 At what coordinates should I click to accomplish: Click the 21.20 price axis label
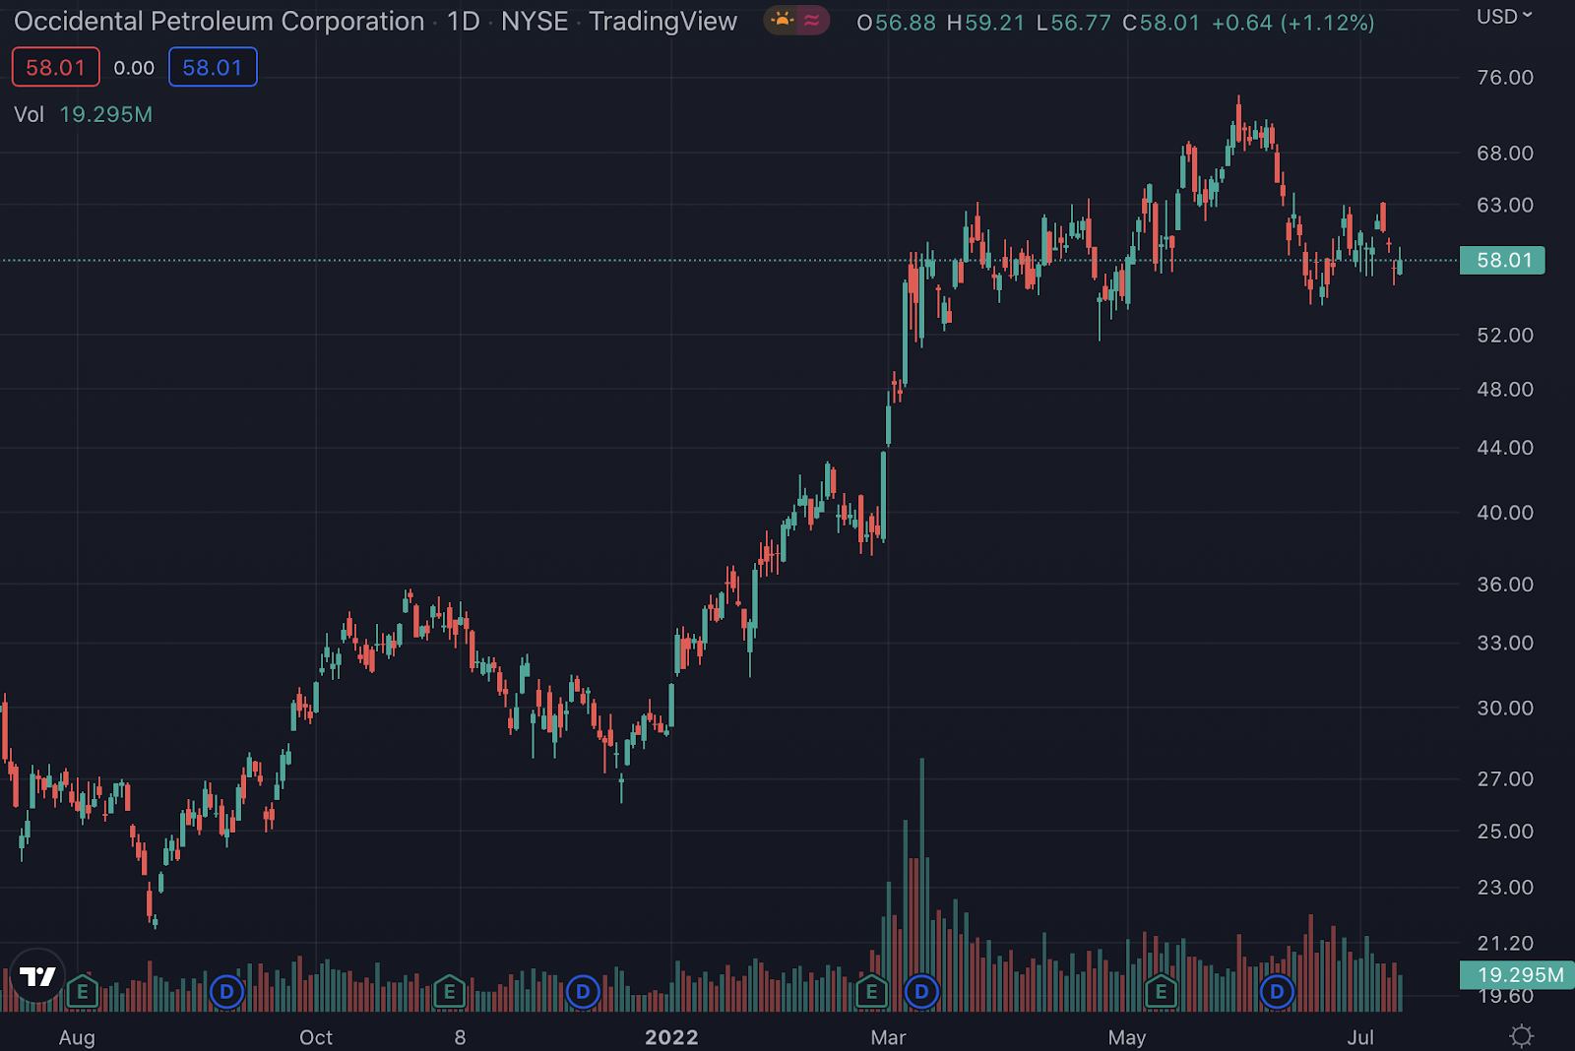(x=1505, y=943)
